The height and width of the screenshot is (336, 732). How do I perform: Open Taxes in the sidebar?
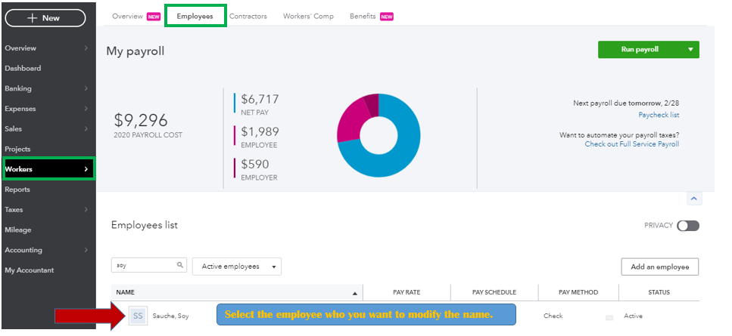point(14,210)
